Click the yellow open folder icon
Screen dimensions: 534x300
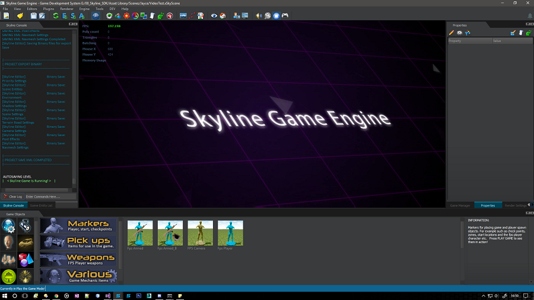tap(20, 15)
